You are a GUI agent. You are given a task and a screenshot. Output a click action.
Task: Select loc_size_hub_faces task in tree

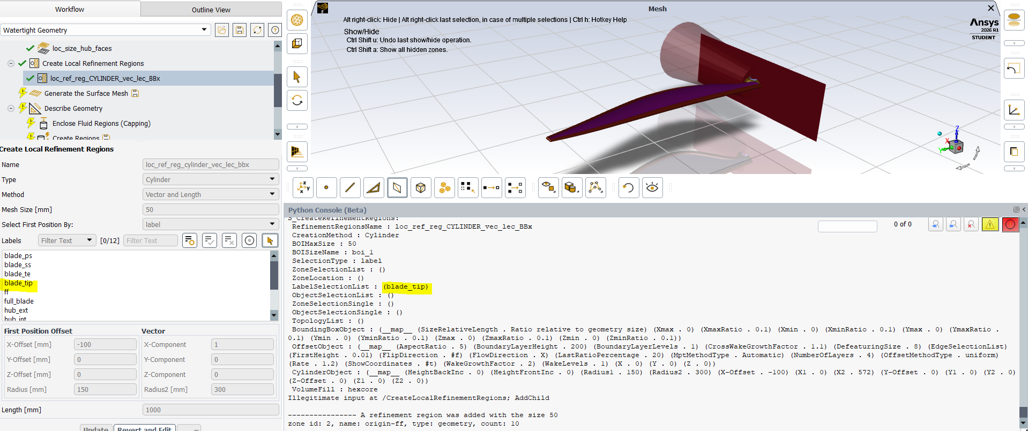click(82, 48)
